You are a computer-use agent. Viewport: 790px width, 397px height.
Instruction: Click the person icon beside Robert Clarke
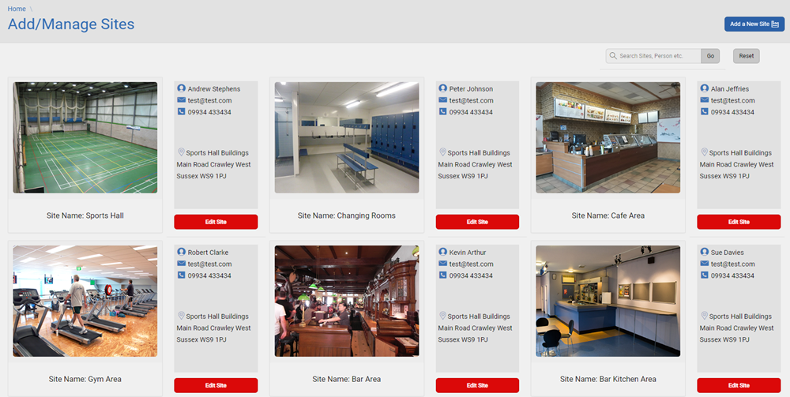(182, 252)
